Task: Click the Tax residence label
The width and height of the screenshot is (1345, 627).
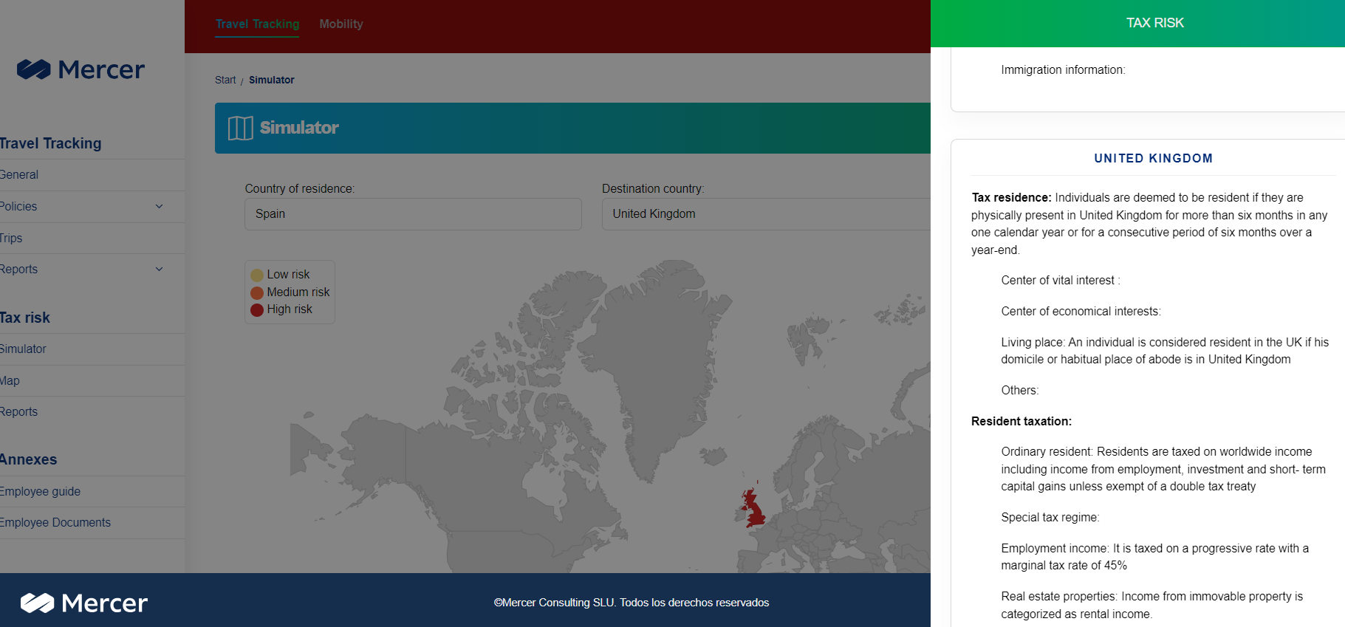Action: (x=1011, y=197)
